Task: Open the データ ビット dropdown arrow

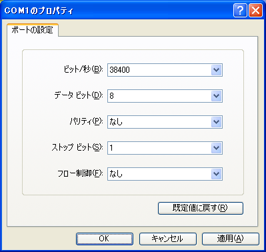Action: pyautogui.click(x=216, y=96)
